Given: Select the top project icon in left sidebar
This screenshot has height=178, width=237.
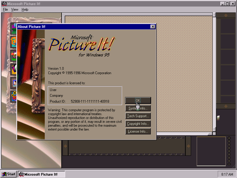Looking at the screenshot, I should coord(13,28).
